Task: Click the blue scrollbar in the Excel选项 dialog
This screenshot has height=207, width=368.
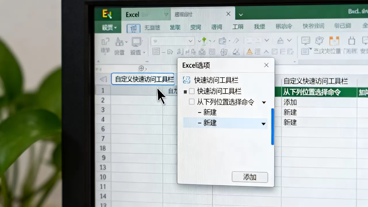Action: 273,126
